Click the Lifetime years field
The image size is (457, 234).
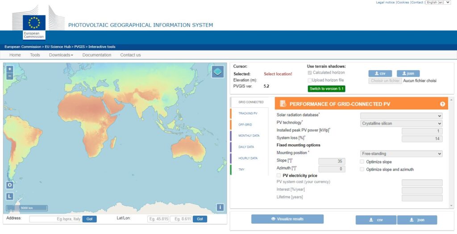(x=422, y=198)
